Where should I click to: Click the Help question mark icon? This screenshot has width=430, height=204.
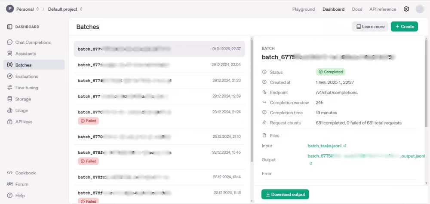[10, 195]
